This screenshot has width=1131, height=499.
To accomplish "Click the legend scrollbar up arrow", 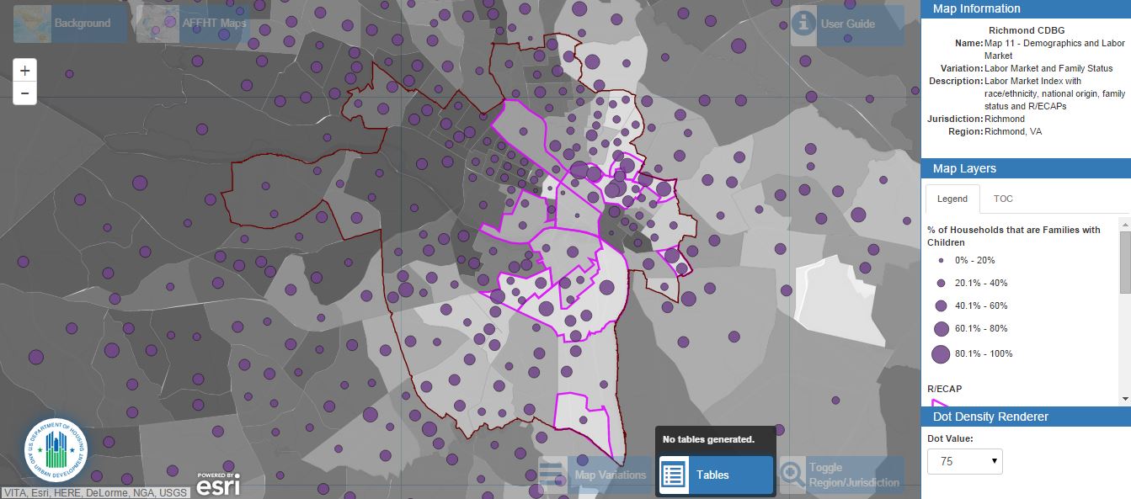I will click(x=1125, y=223).
